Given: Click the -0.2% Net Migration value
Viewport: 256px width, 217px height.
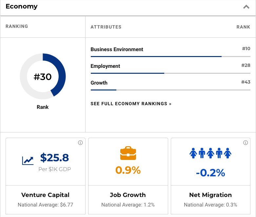Looking at the screenshot, I should [x=210, y=173].
